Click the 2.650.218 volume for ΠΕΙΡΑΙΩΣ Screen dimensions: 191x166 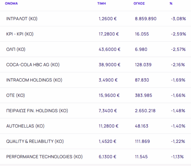145,111
